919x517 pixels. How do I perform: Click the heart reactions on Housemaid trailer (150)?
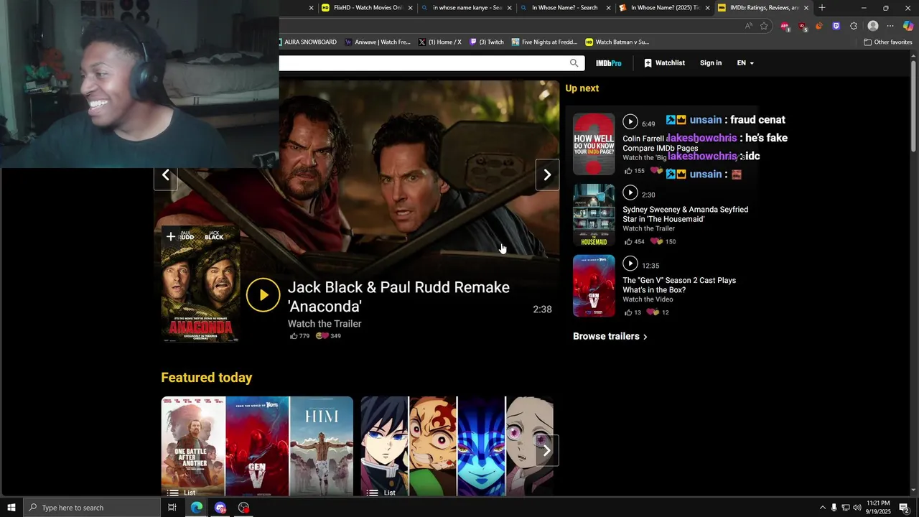pyautogui.click(x=663, y=242)
